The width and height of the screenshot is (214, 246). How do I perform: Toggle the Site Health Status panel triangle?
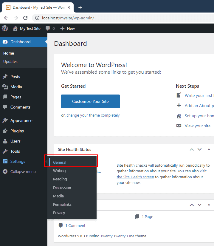pos(209,149)
